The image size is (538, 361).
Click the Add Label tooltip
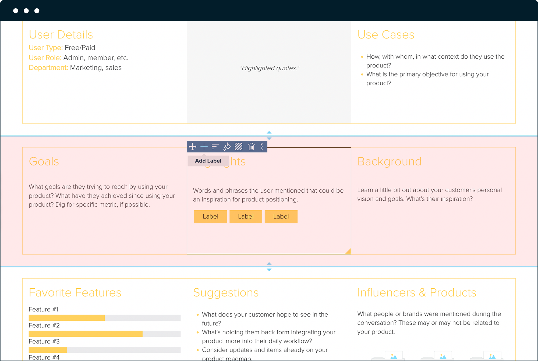tap(208, 161)
